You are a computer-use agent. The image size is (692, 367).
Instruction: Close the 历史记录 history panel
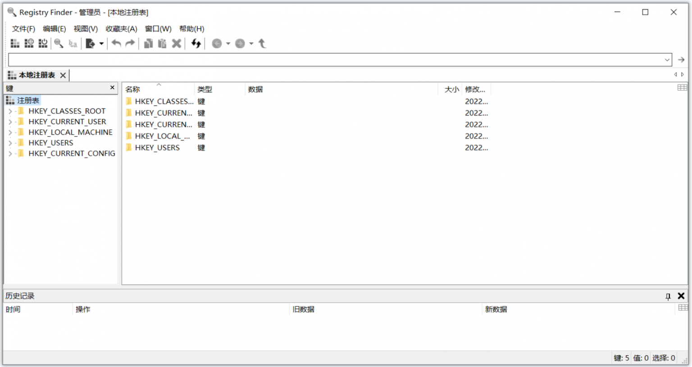point(681,296)
